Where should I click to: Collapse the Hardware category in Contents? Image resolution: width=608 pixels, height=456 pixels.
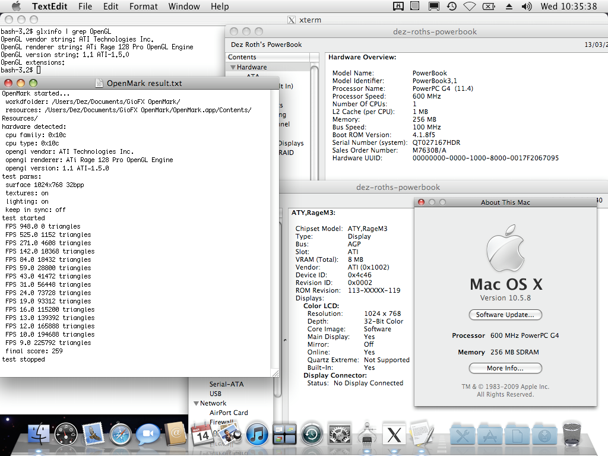click(233, 67)
